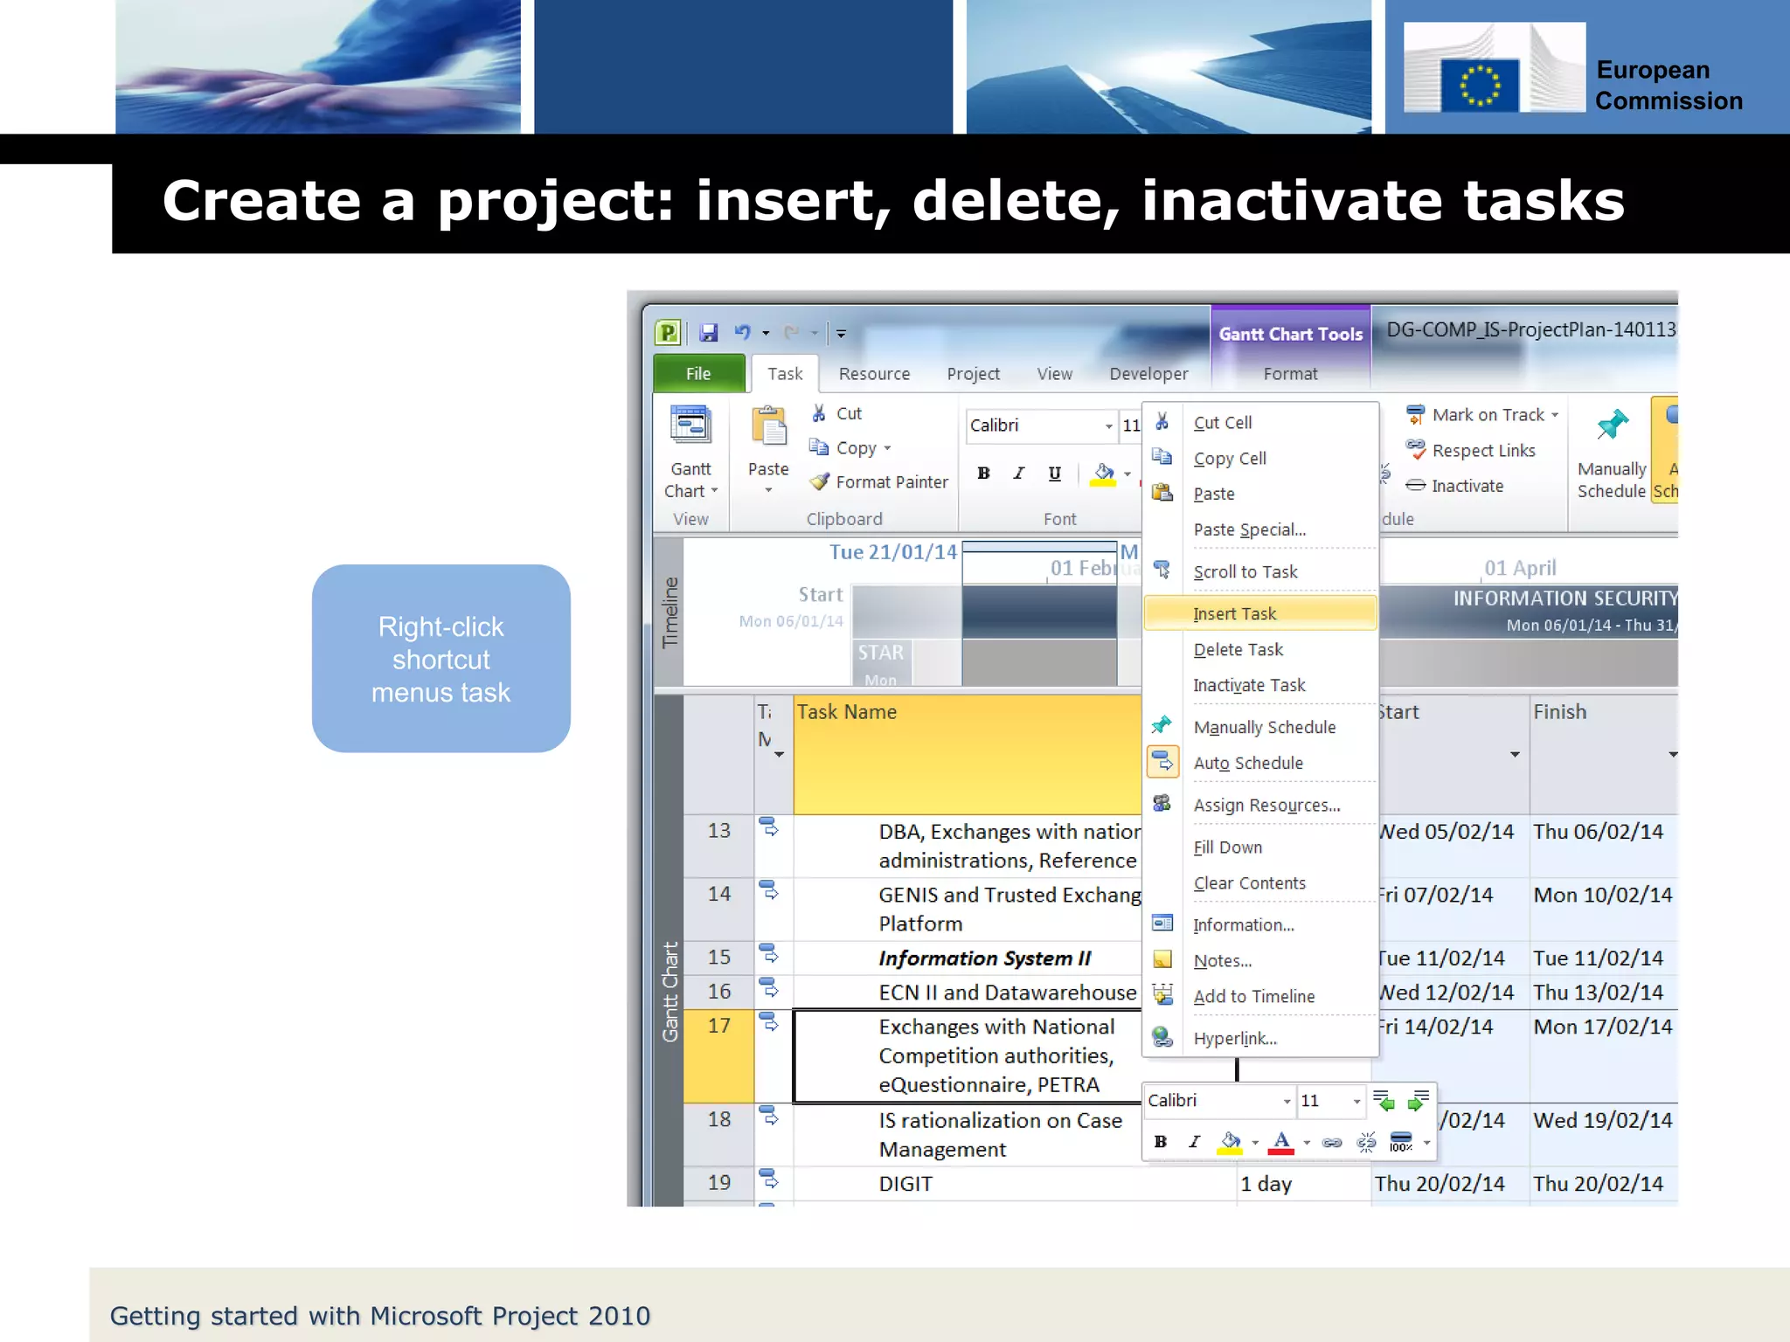Click the Undo icon in quick access toolbar
The height and width of the screenshot is (1342, 1790).
[x=743, y=332]
